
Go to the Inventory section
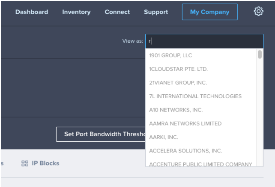point(76,12)
